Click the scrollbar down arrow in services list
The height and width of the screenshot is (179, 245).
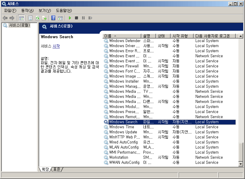tap(241, 164)
